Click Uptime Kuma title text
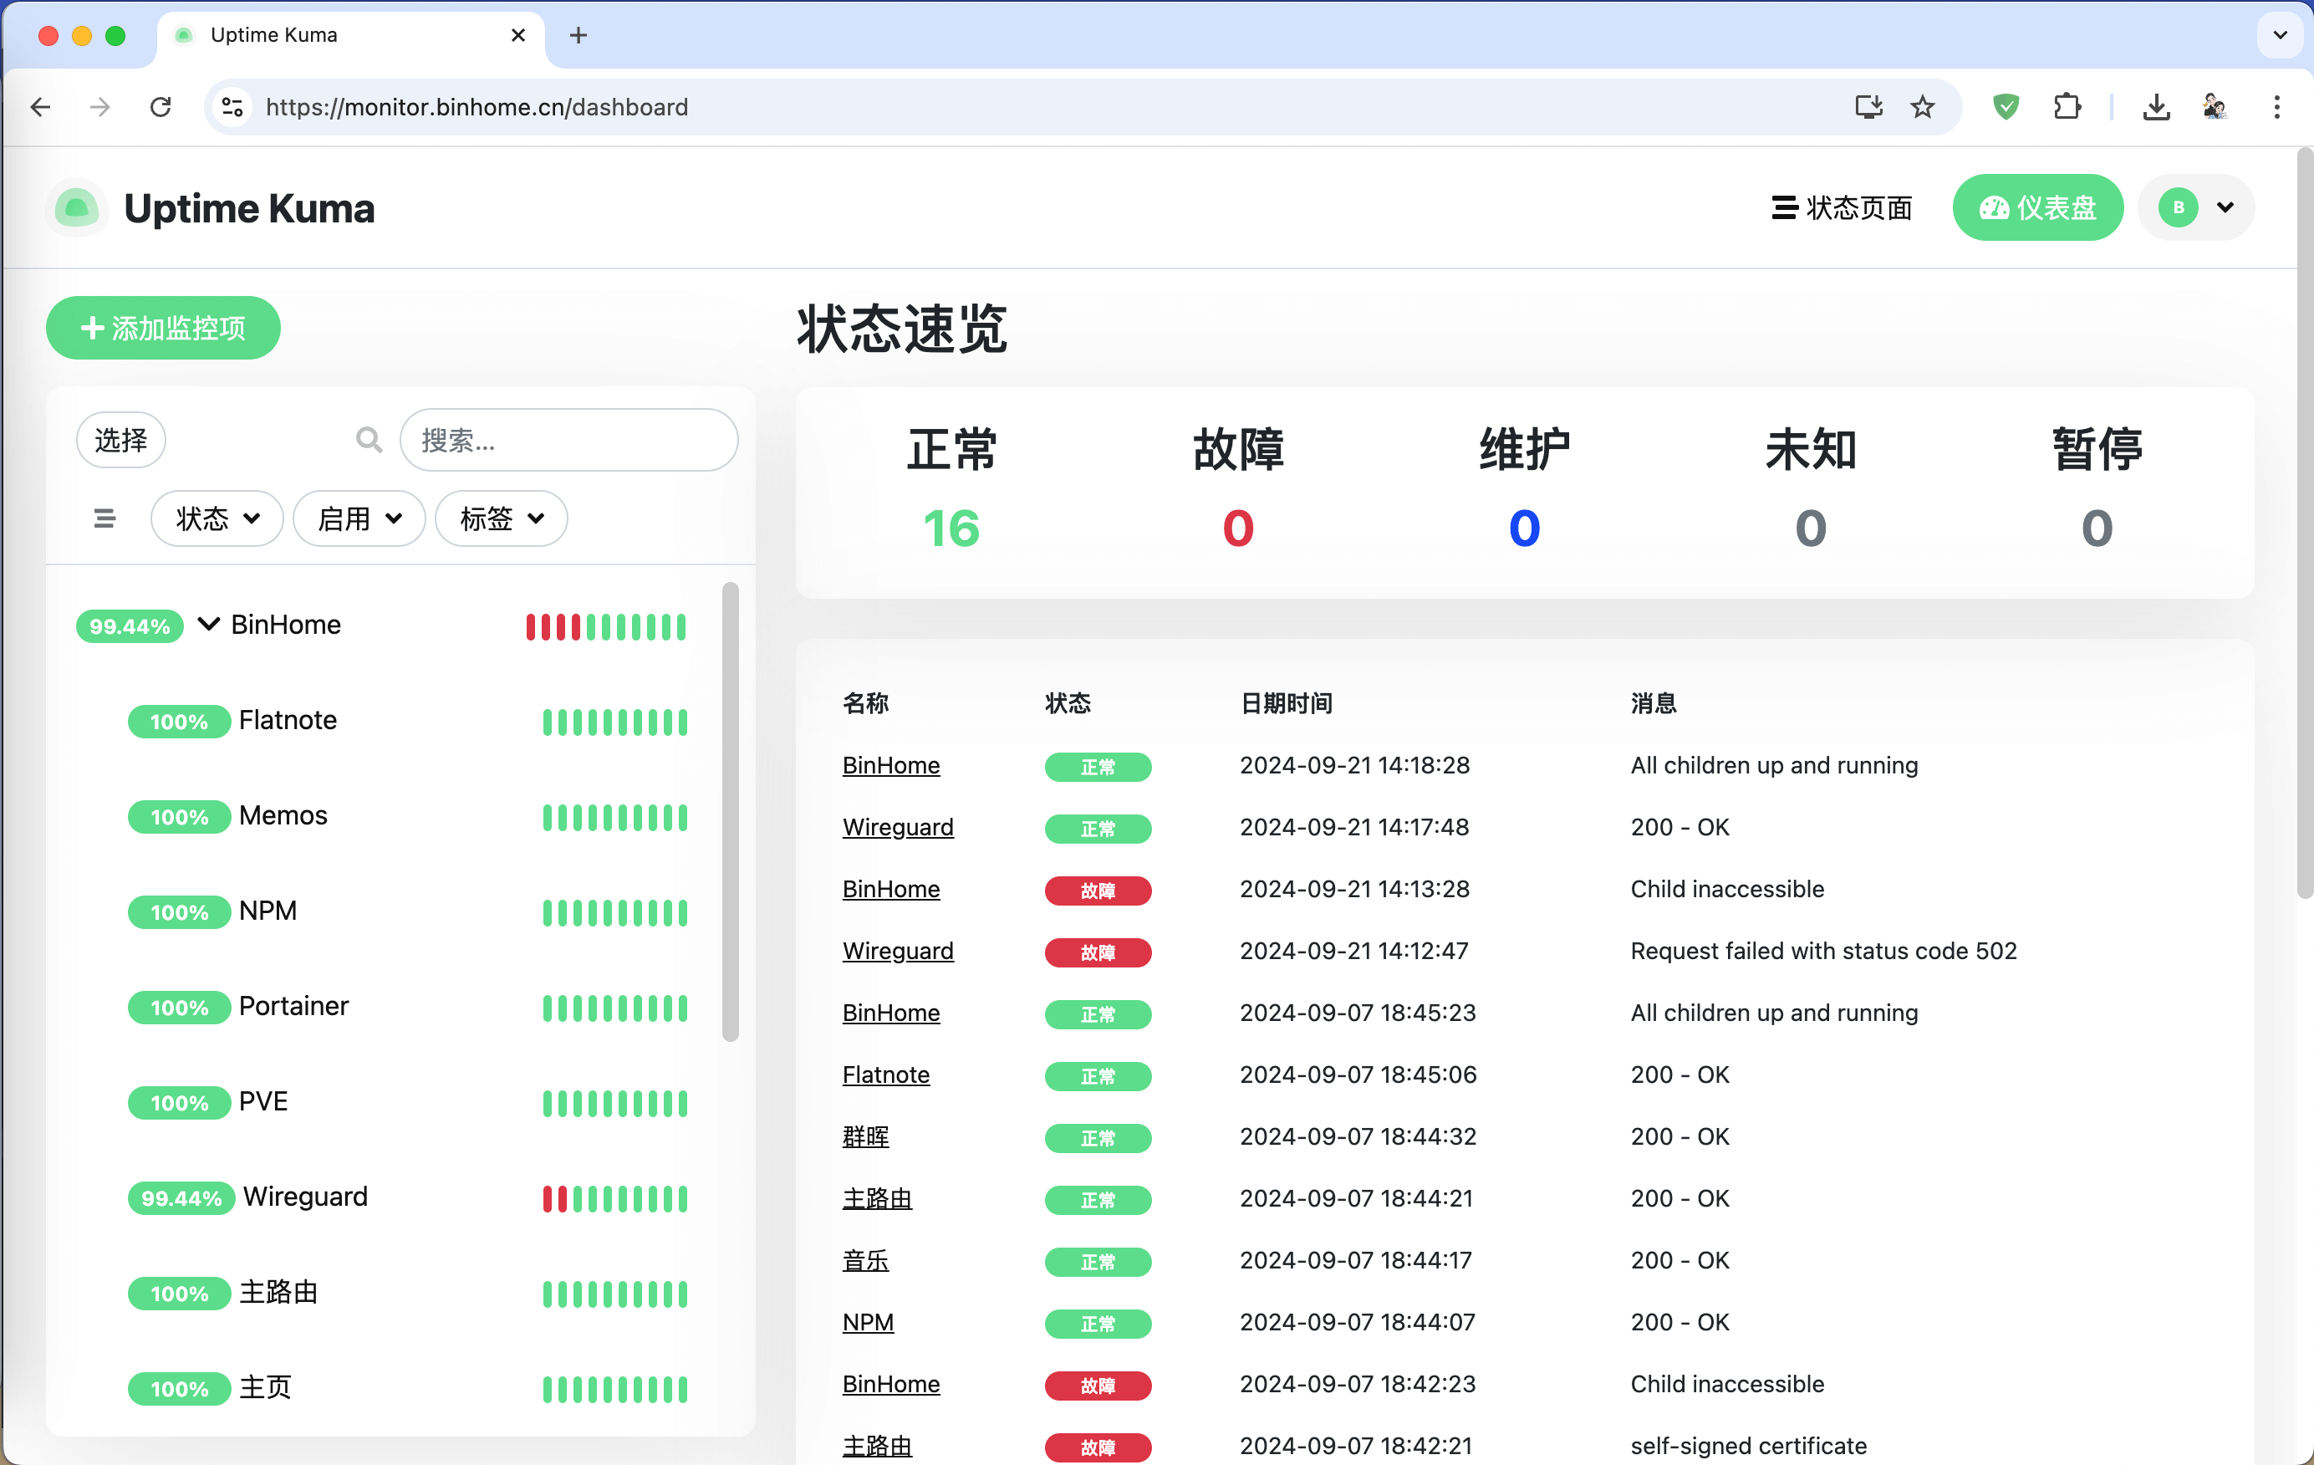 pos(249,207)
